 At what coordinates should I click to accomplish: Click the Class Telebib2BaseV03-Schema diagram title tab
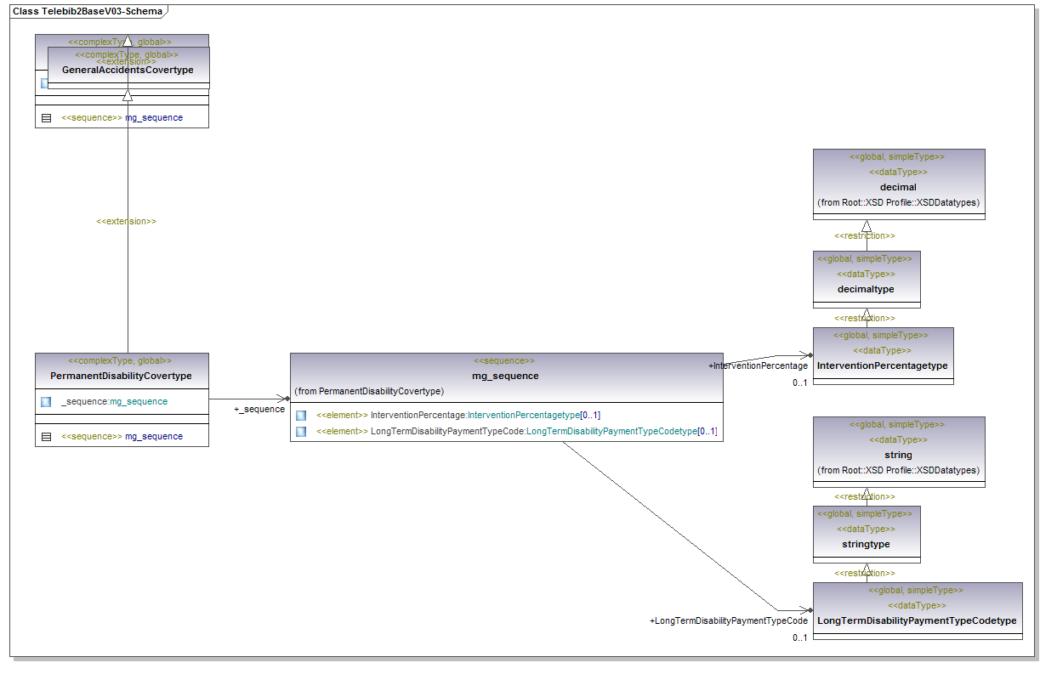click(x=88, y=12)
